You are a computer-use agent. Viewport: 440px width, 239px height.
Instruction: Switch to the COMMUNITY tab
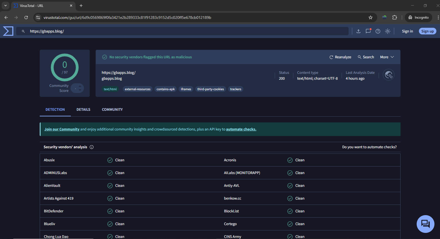pos(112,110)
